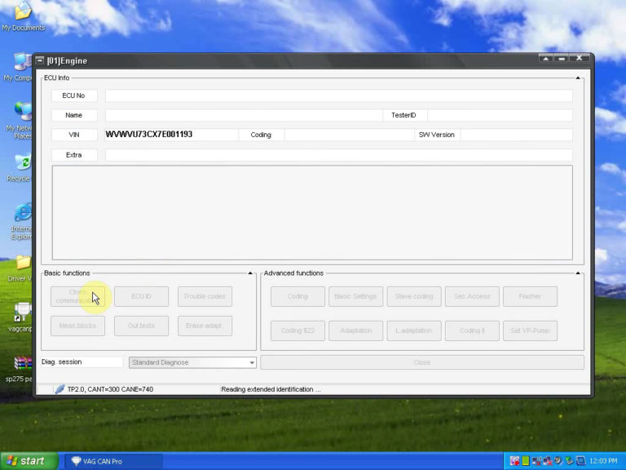Click the Adaptation button
The height and width of the screenshot is (470, 626).
(355, 331)
